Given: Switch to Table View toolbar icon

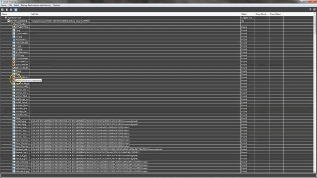Looking at the screenshot, I should [11, 10].
